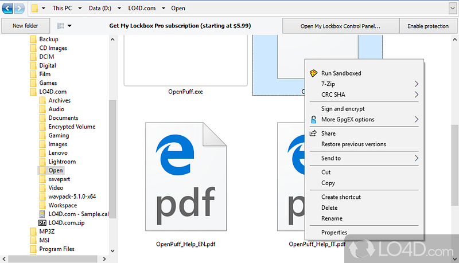
Task: Click the Forward navigation arrow
Action: click(20, 9)
